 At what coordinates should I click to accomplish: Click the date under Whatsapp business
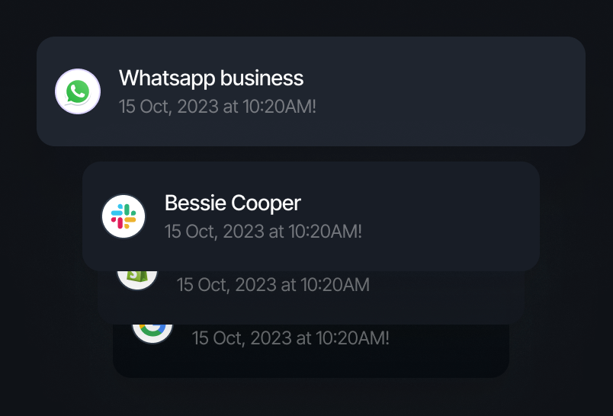[217, 106]
